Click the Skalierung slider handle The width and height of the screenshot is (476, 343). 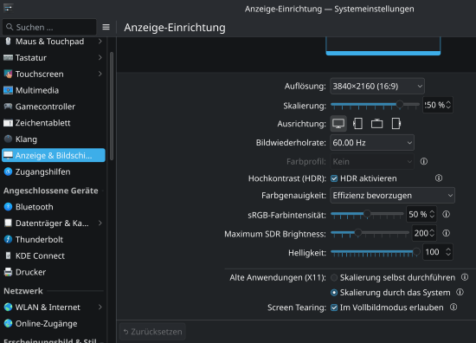[400, 104]
